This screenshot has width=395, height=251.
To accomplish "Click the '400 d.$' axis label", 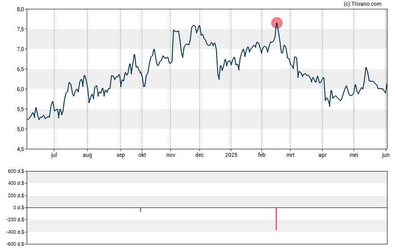I will tap(16, 183).
